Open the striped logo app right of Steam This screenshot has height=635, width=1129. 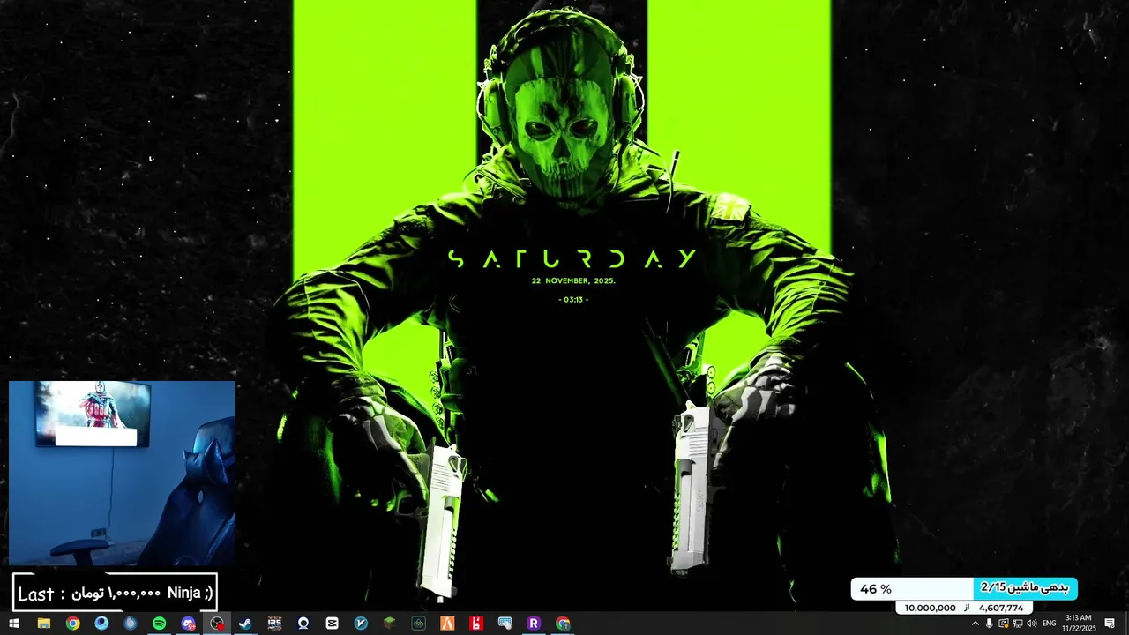274,624
